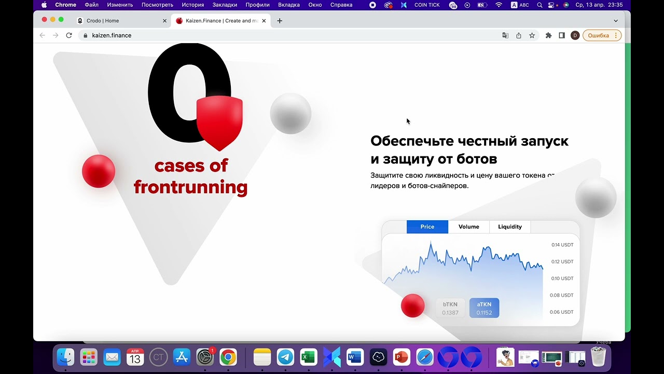Viewport: 664px width, 374px height.
Task: Share this page via the share icon
Action: pyautogui.click(x=519, y=35)
